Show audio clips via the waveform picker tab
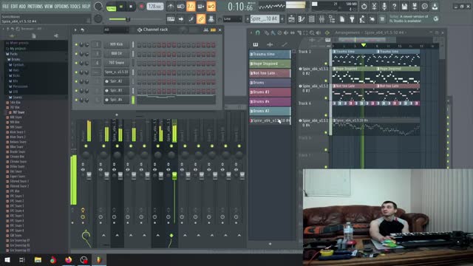The width and height of the screenshot is (473, 266). [270, 44]
